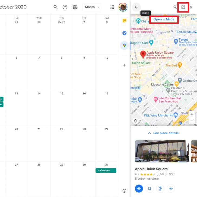Zoom in on the map
The height and width of the screenshot is (197, 197).
[x=192, y=114]
